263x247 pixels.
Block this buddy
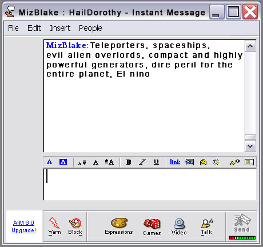(75, 226)
